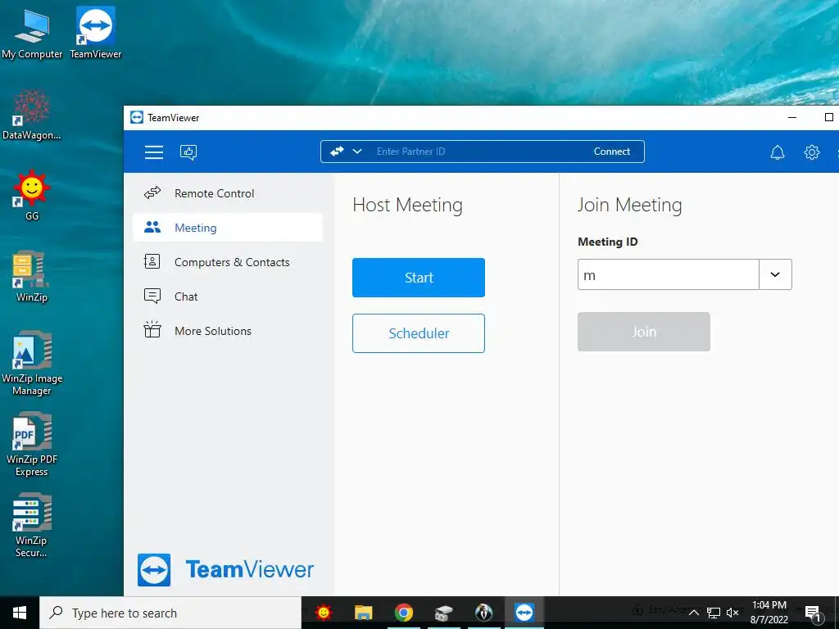Open the TeamViewer hamburger menu
Image resolution: width=839 pixels, height=629 pixels.
click(x=153, y=152)
